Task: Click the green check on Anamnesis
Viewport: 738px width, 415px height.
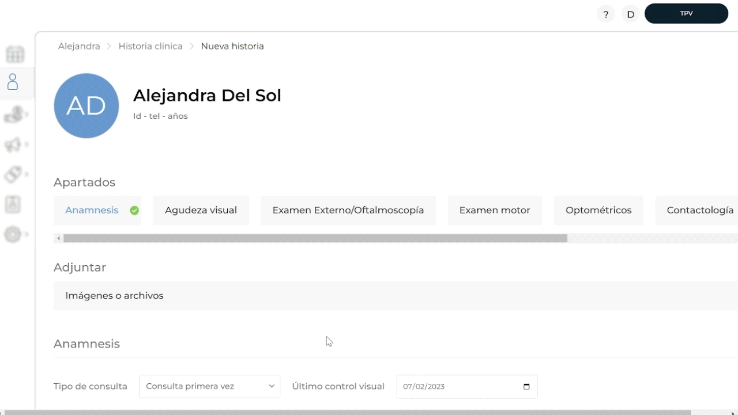Action: (x=134, y=210)
